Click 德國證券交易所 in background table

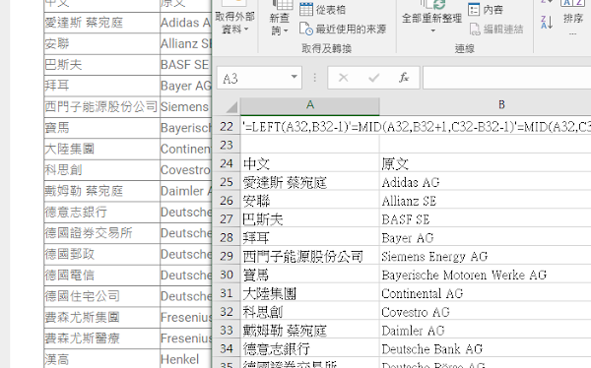(x=89, y=233)
